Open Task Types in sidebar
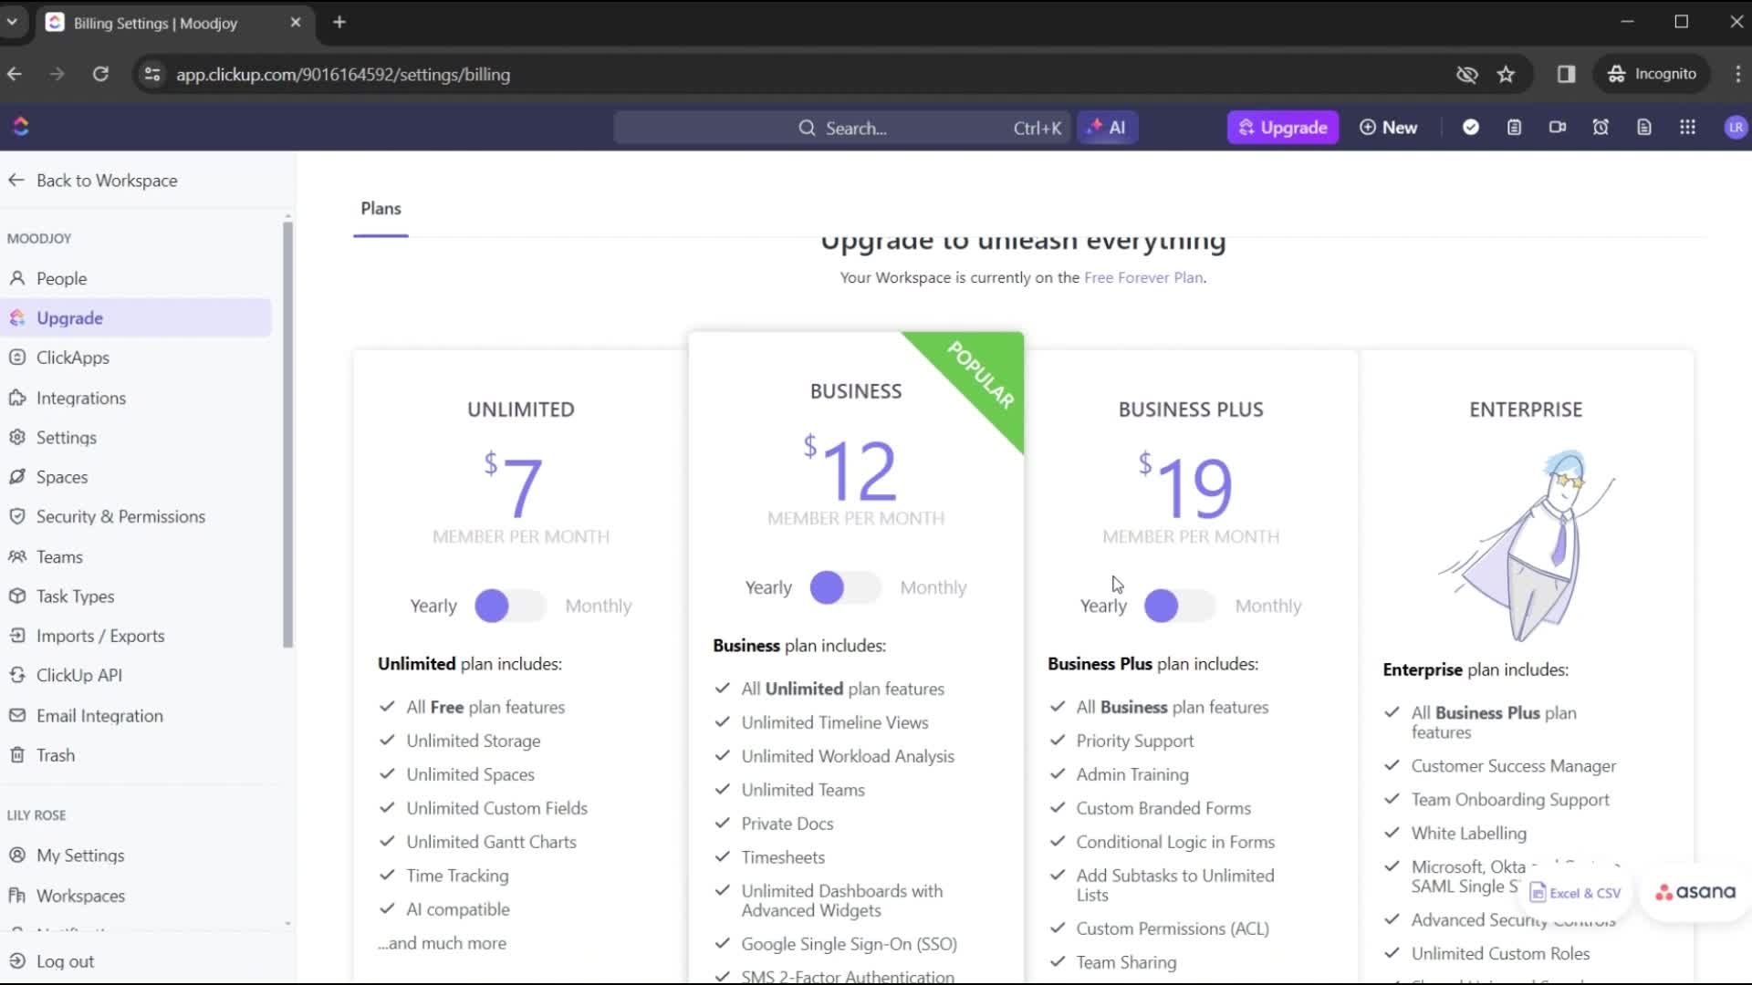 [137, 596]
